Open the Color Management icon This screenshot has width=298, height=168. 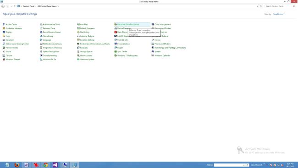tap(153, 24)
